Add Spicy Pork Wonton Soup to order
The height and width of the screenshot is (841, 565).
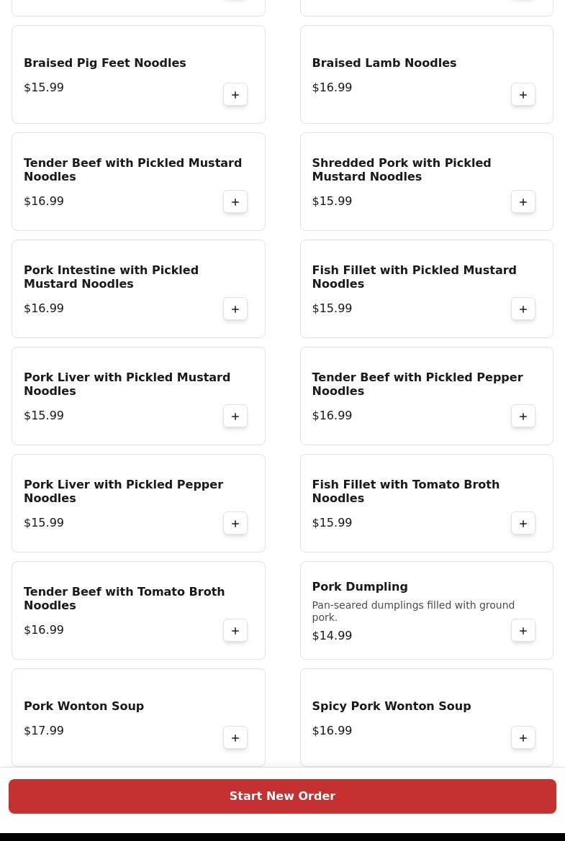523,738
